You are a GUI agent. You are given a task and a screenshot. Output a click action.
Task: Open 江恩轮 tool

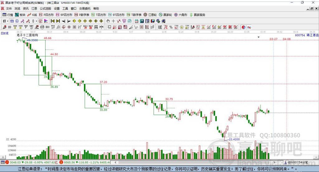(150, 15)
